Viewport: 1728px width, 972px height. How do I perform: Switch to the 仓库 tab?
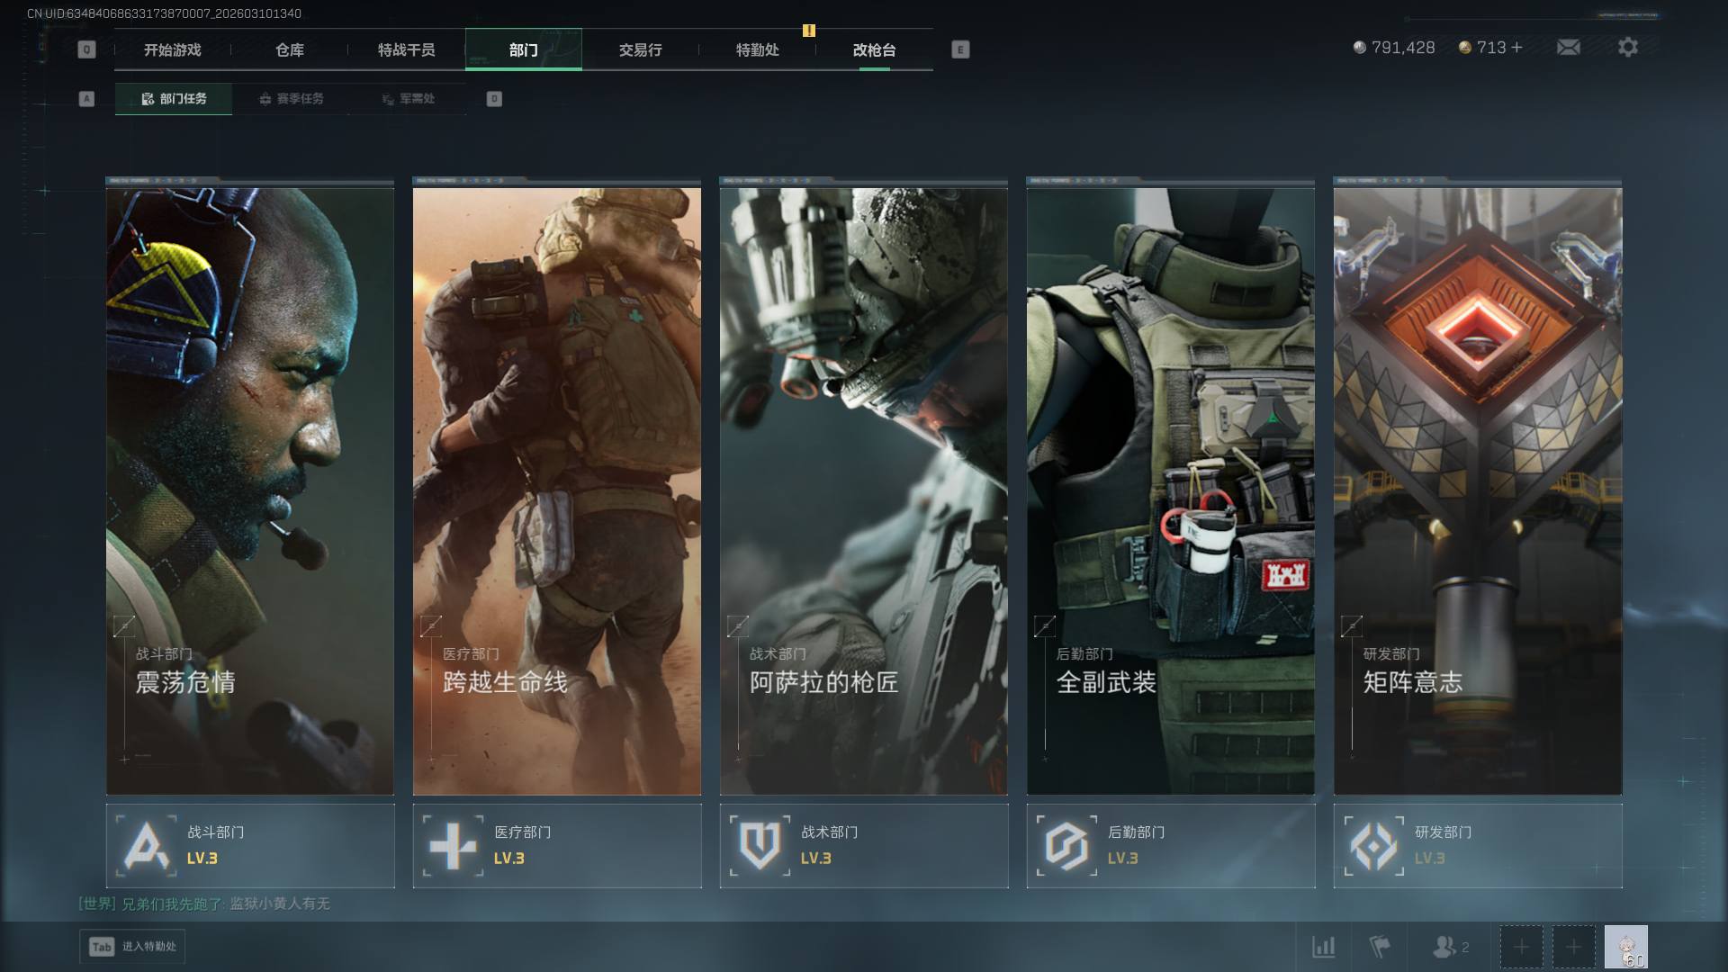click(290, 49)
